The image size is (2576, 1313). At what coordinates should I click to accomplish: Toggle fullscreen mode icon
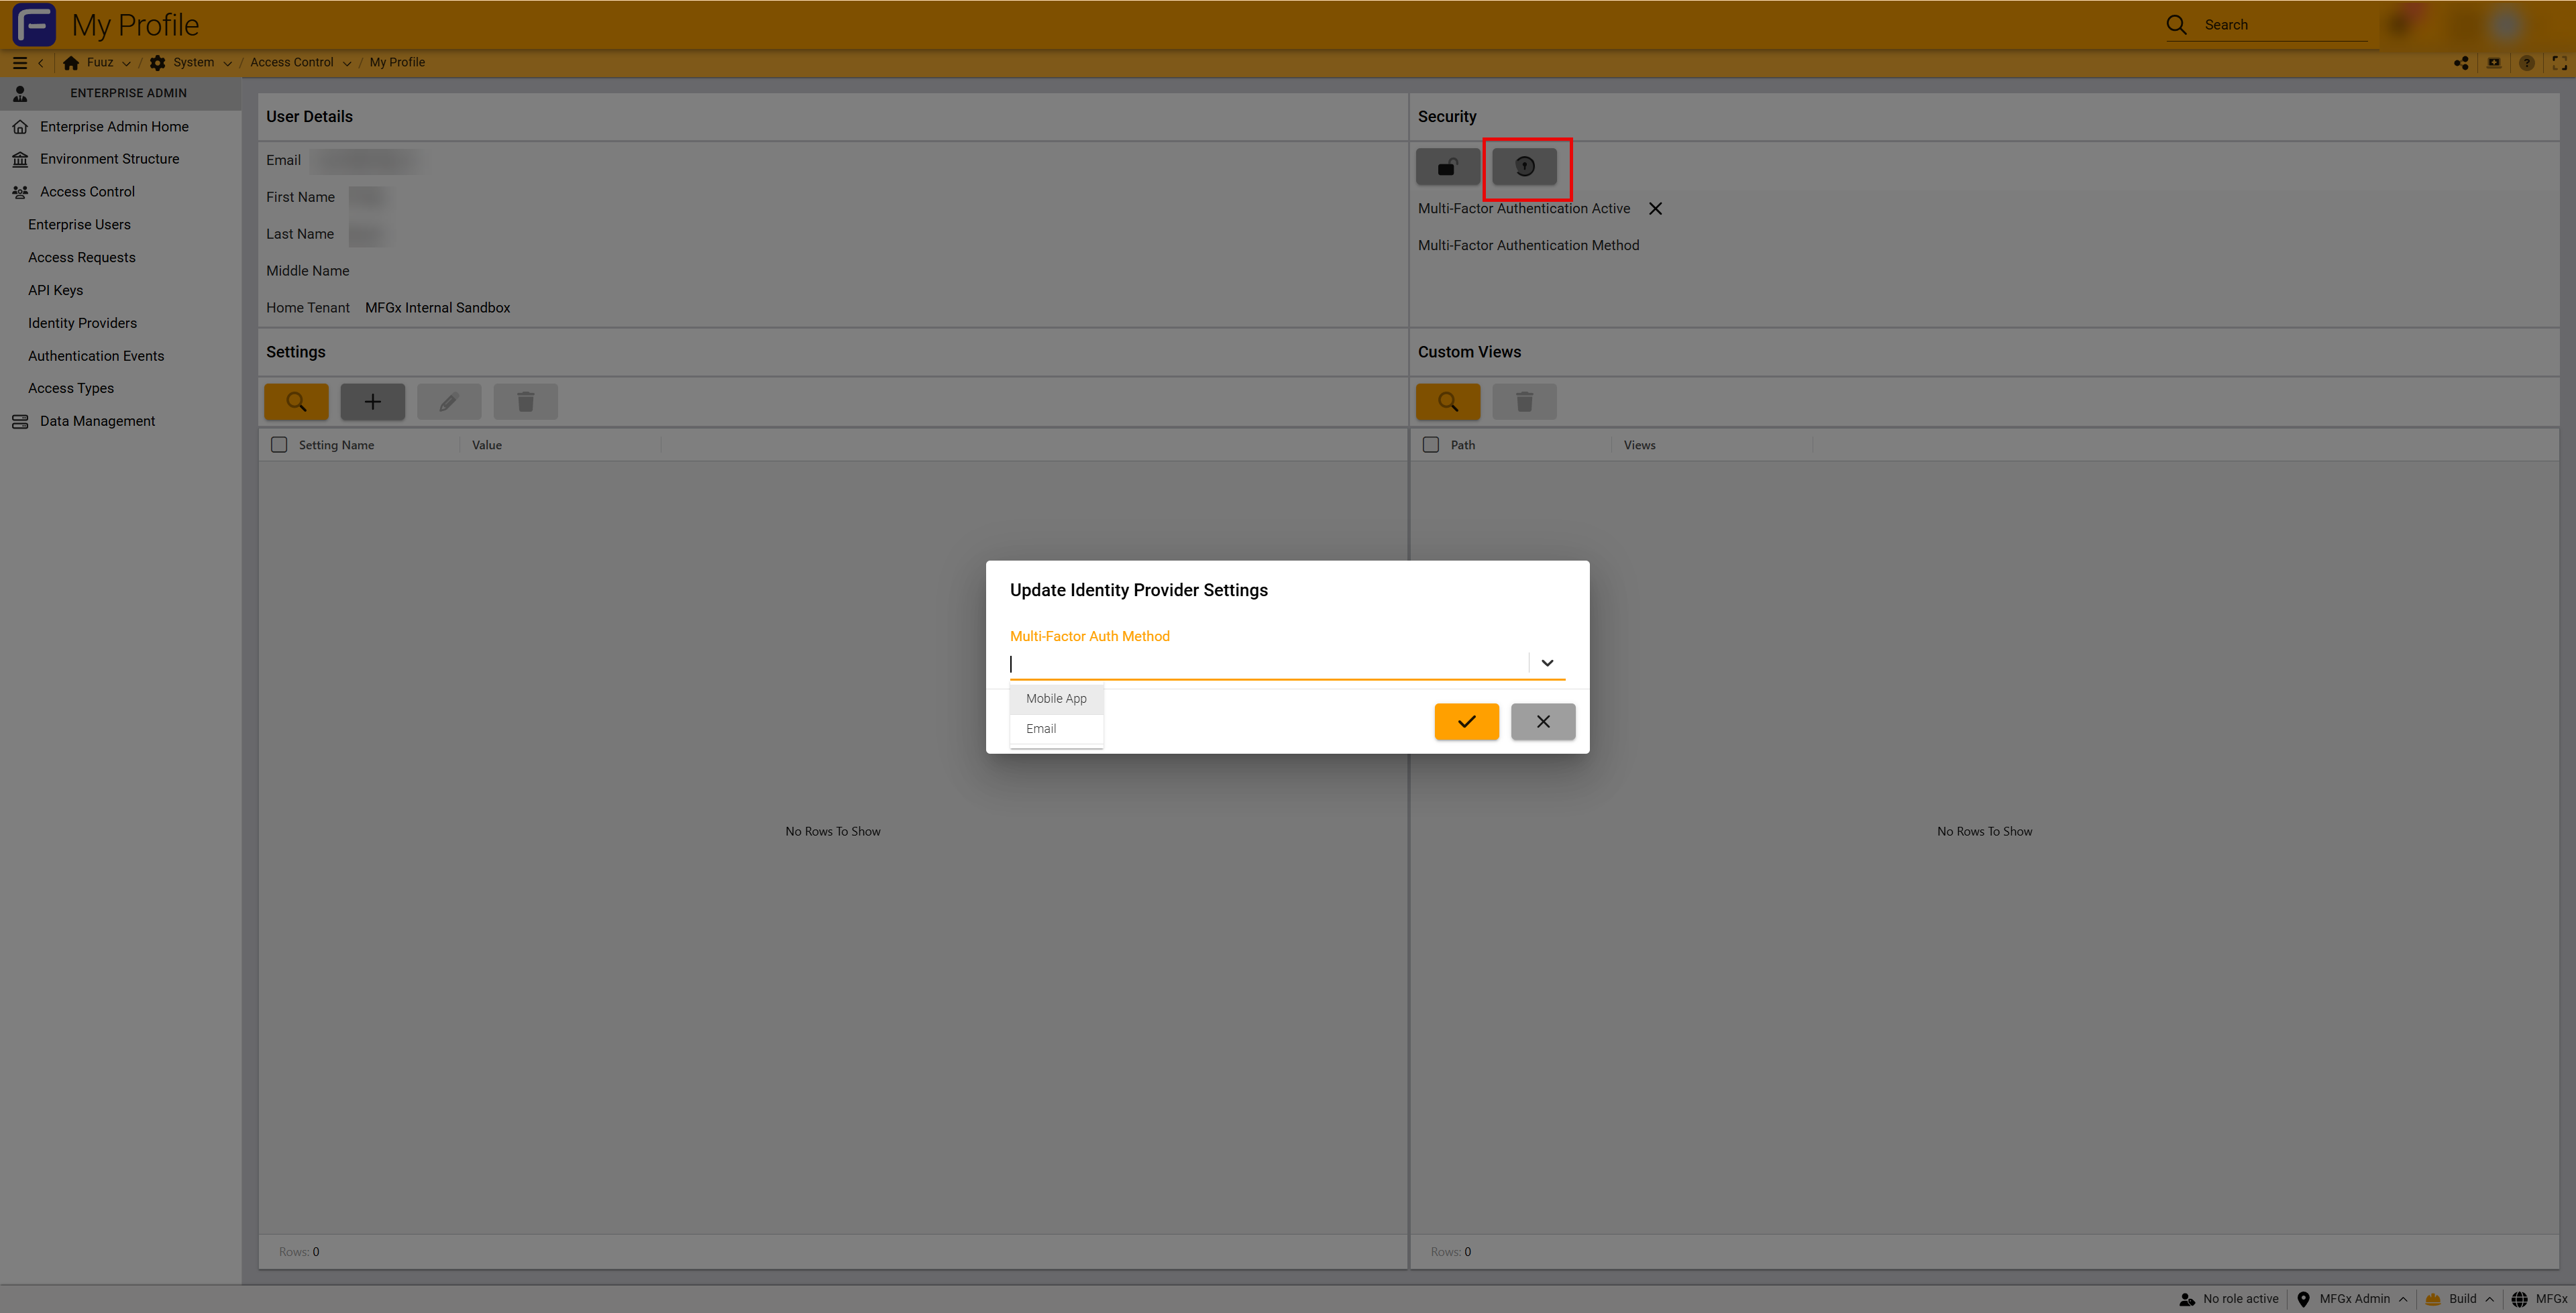click(2559, 63)
